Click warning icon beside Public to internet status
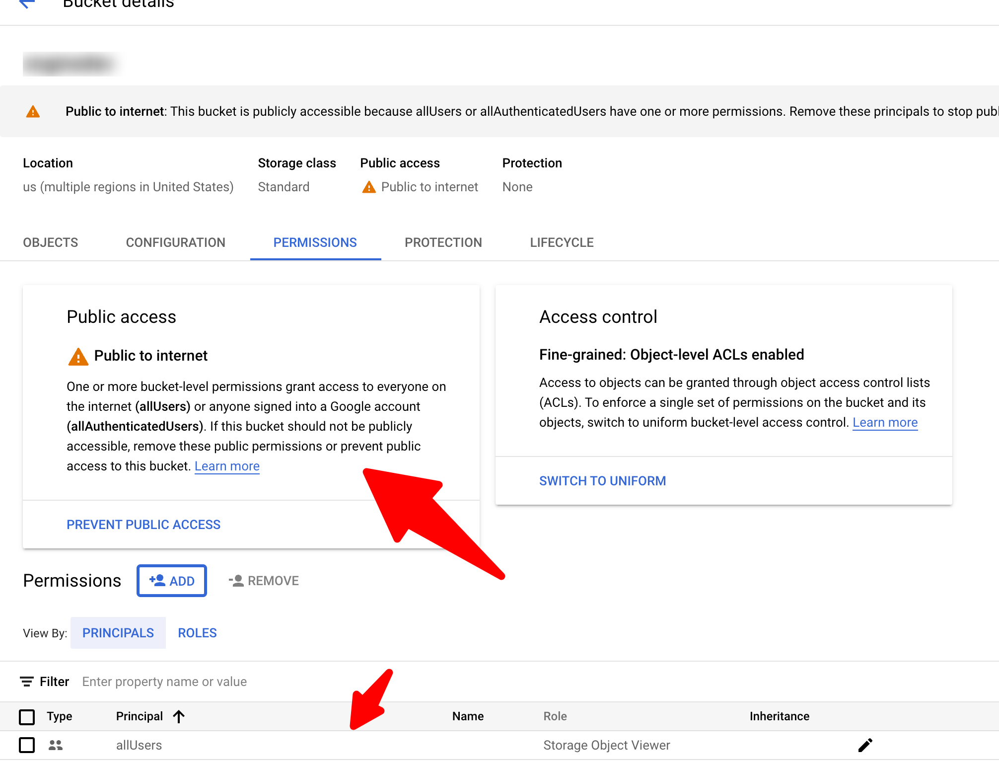 tap(369, 187)
